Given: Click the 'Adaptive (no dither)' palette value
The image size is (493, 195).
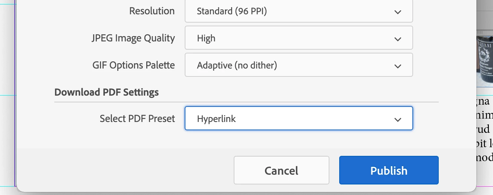Looking at the screenshot, I should coord(237,66).
